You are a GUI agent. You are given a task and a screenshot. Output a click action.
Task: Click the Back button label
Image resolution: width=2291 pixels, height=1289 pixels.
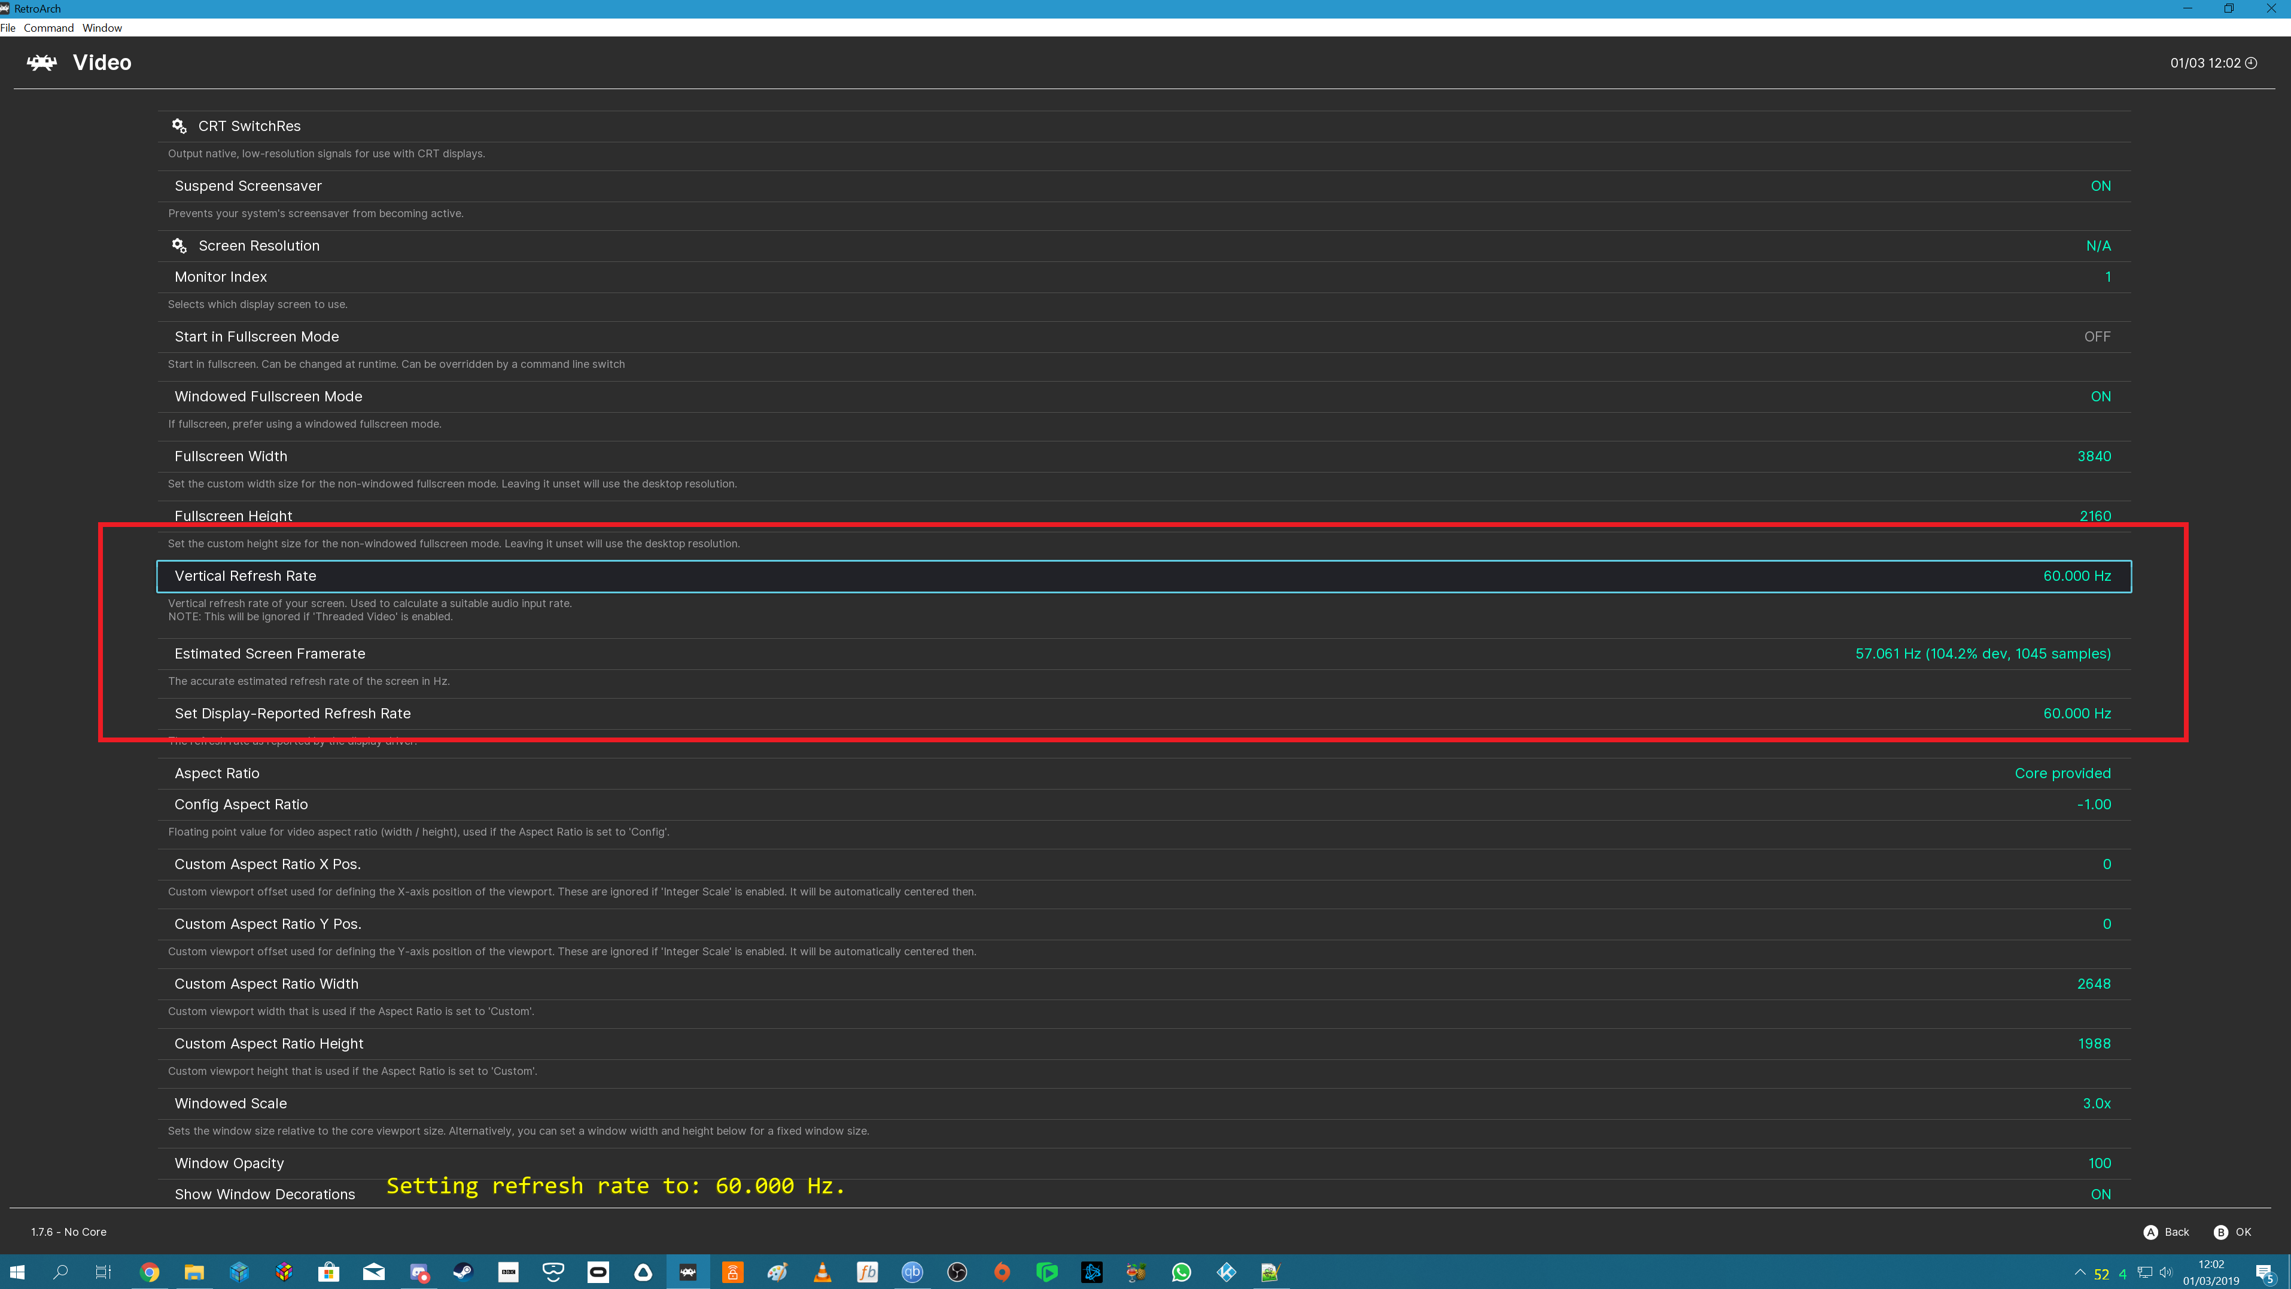2176,1232
